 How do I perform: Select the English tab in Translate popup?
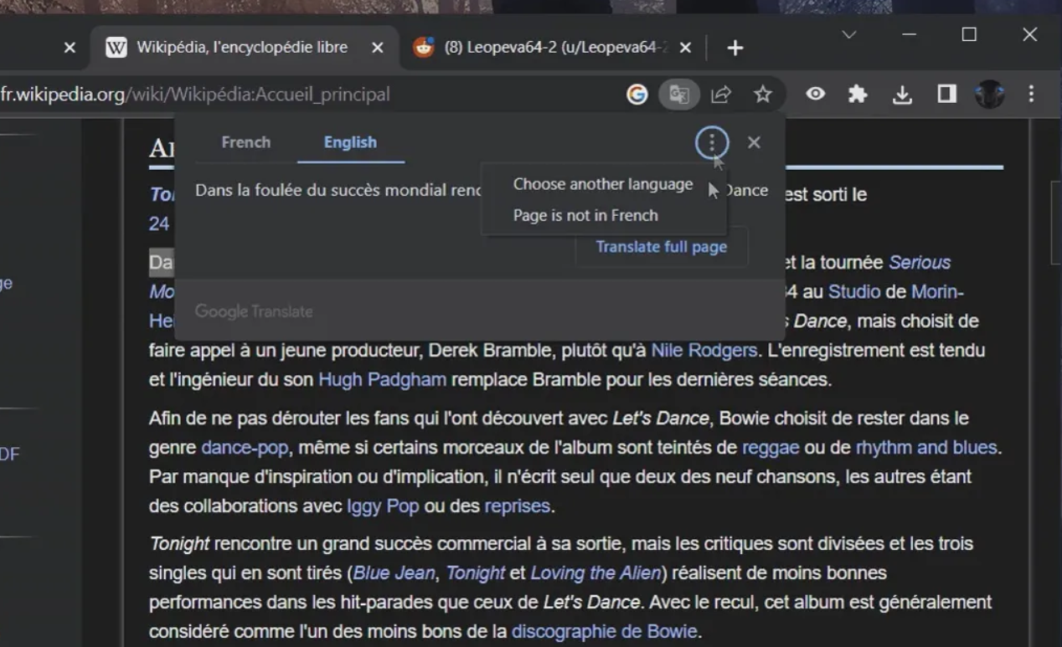tap(350, 142)
